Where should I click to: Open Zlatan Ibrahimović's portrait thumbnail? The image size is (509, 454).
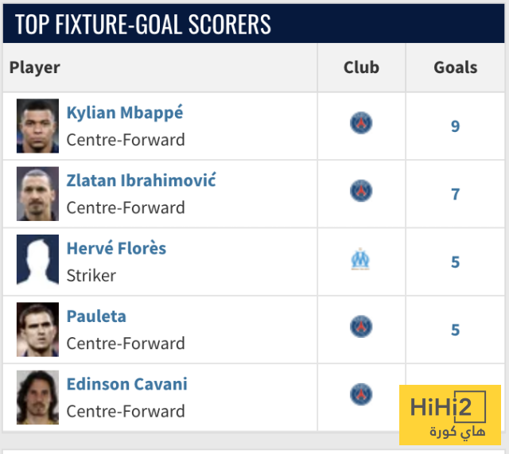pyautogui.click(x=37, y=194)
